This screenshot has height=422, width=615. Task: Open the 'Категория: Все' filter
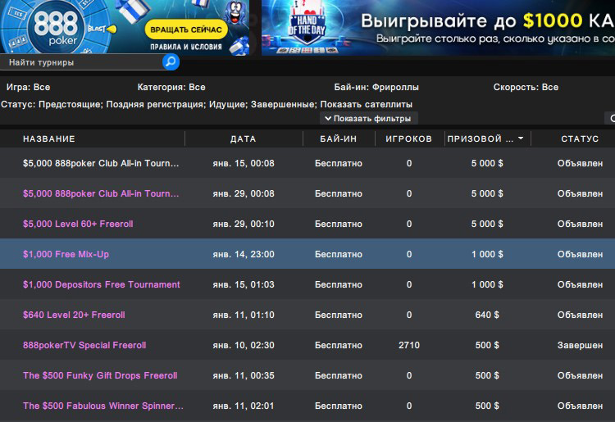click(x=171, y=87)
